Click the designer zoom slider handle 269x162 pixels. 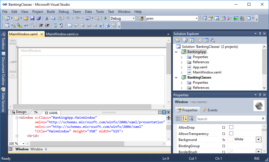(13, 62)
